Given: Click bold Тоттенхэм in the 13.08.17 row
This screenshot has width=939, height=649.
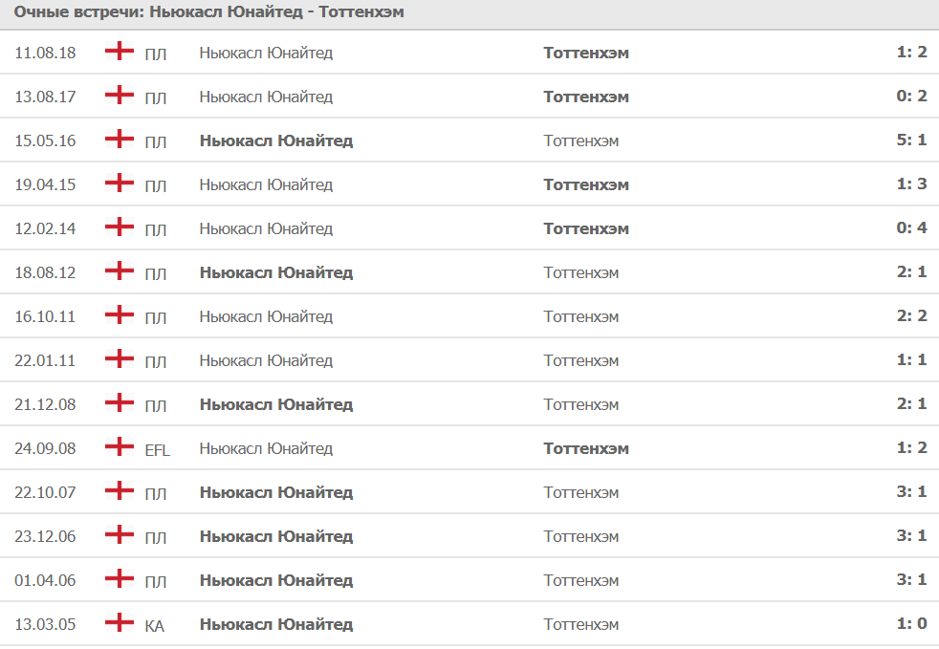Looking at the screenshot, I should coord(586,97).
